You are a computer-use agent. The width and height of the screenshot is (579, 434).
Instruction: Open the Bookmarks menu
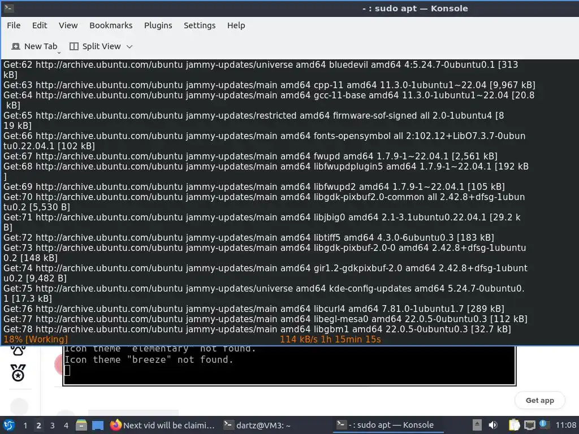(111, 25)
